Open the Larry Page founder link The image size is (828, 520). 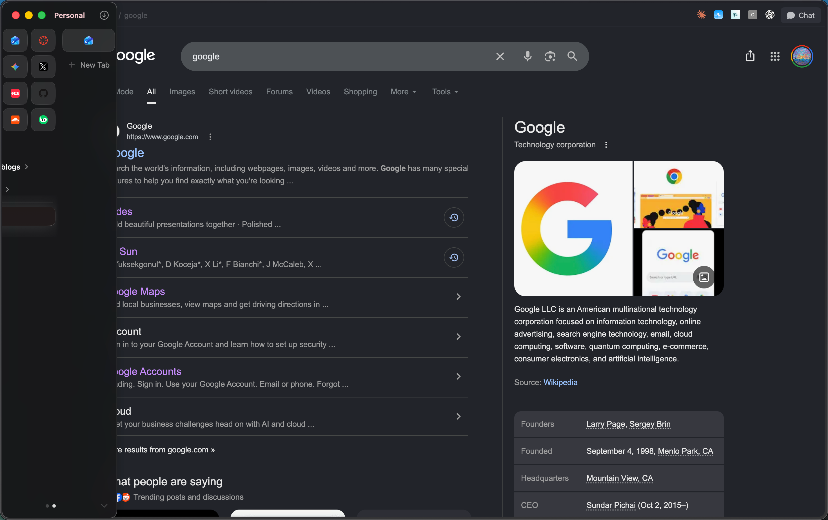[x=606, y=424]
